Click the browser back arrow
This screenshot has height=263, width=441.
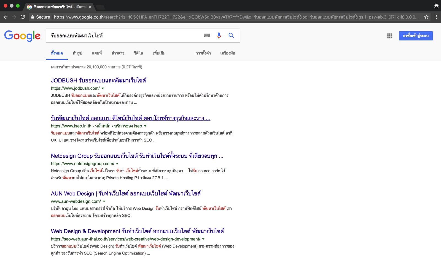coord(6,17)
